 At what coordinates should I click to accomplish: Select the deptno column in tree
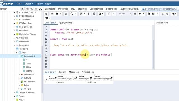click(x=29, y=71)
